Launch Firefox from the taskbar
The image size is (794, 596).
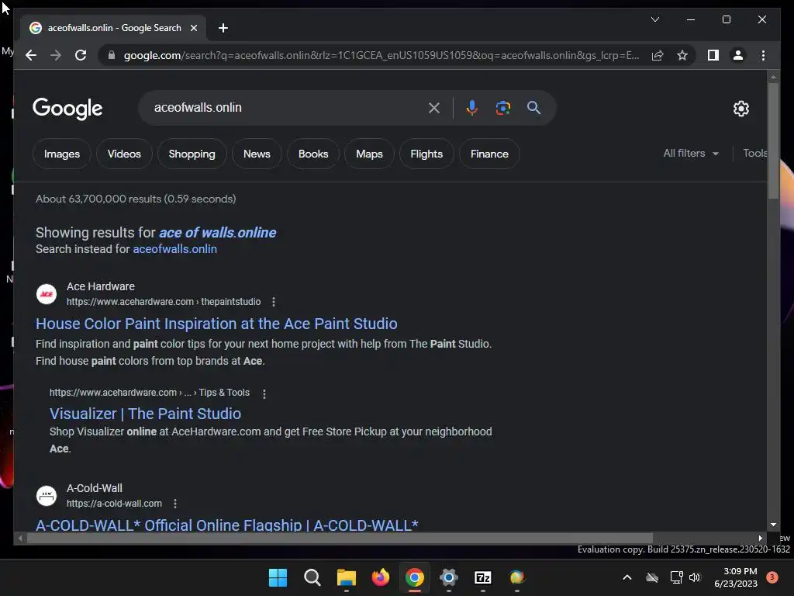380,577
